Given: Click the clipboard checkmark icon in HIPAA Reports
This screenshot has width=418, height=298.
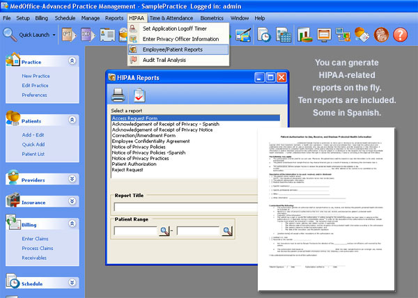Looking at the screenshot, I should point(138,95).
